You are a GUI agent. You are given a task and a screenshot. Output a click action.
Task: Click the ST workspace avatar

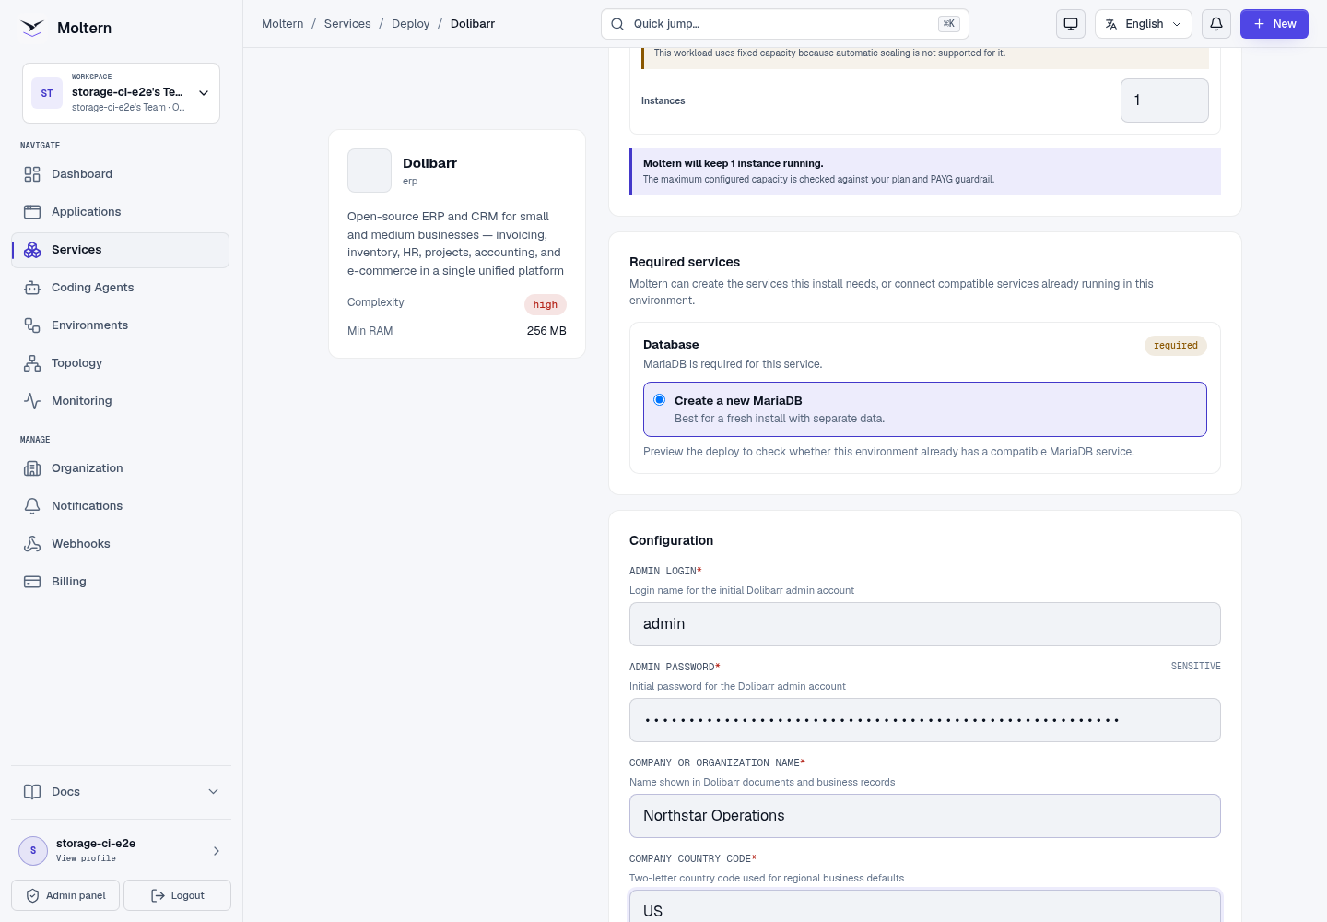pos(47,93)
